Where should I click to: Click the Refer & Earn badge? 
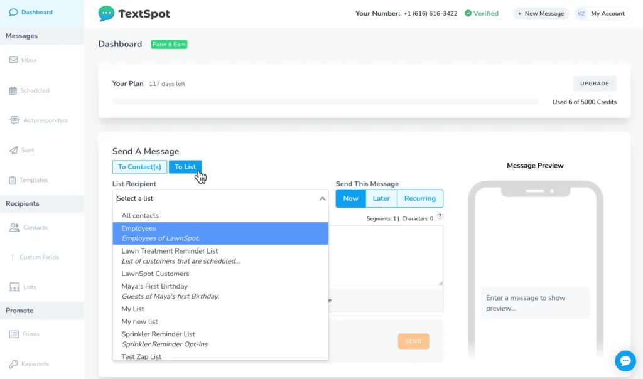coord(169,45)
